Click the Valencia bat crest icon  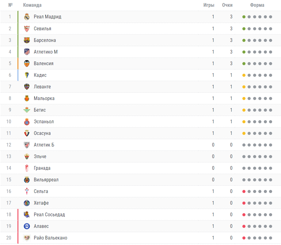pos(27,64)
